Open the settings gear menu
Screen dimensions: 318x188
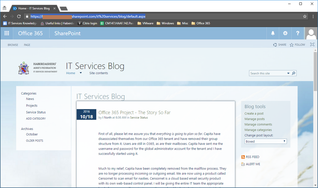[x=285, y=33]
